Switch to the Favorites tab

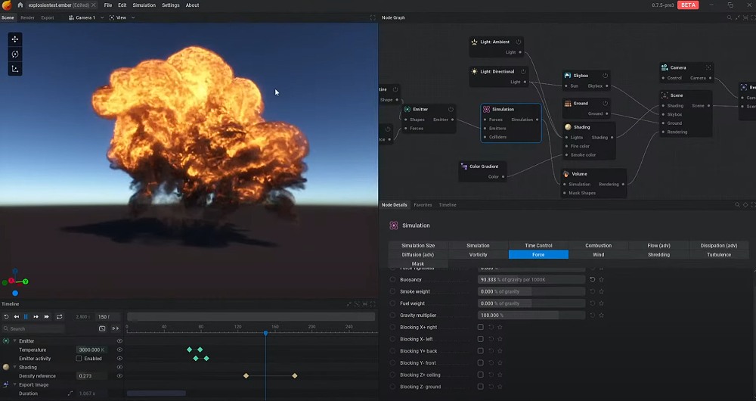click(423, 205)
